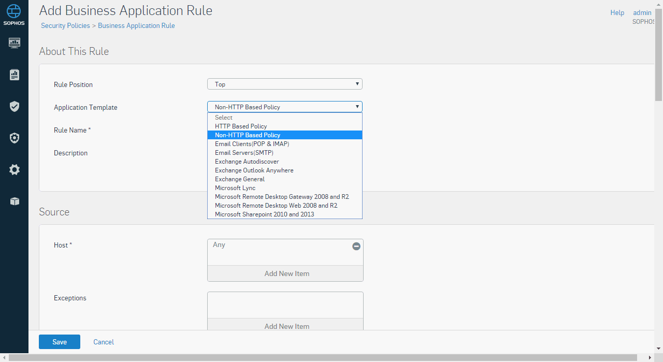Click Business Application Rule breadcrumb
The width and height of the screenshot is (663, 362).
tap(136, 25)
